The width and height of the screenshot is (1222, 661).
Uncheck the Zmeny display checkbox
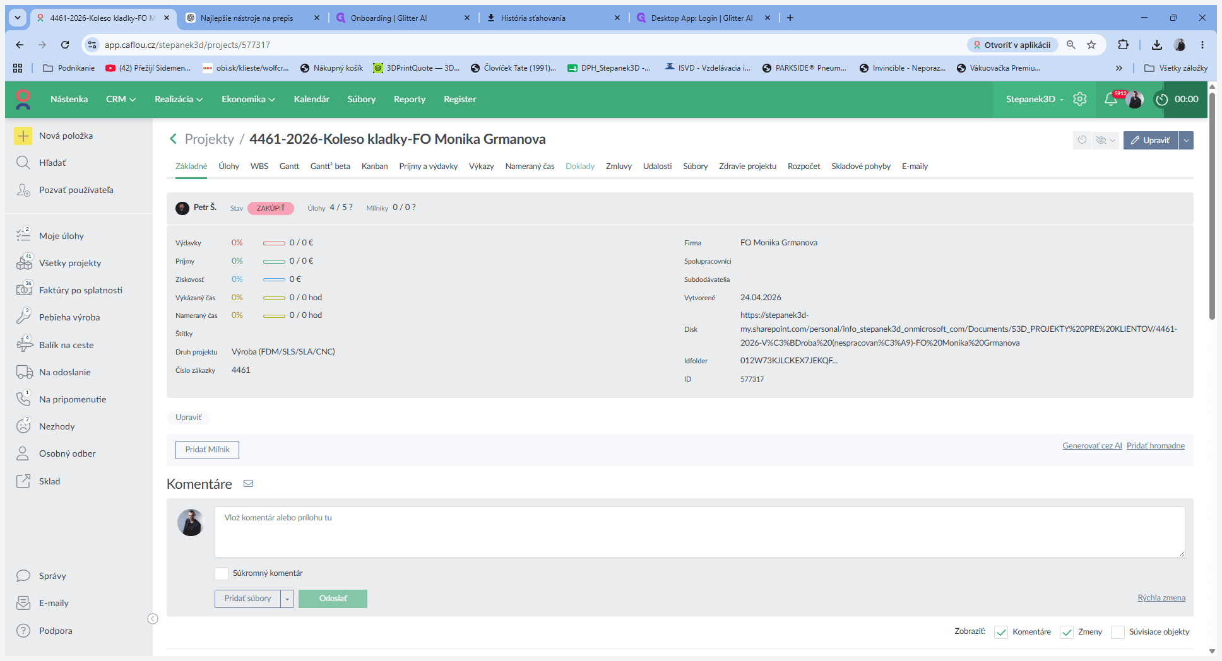[x=1067, y=632]
